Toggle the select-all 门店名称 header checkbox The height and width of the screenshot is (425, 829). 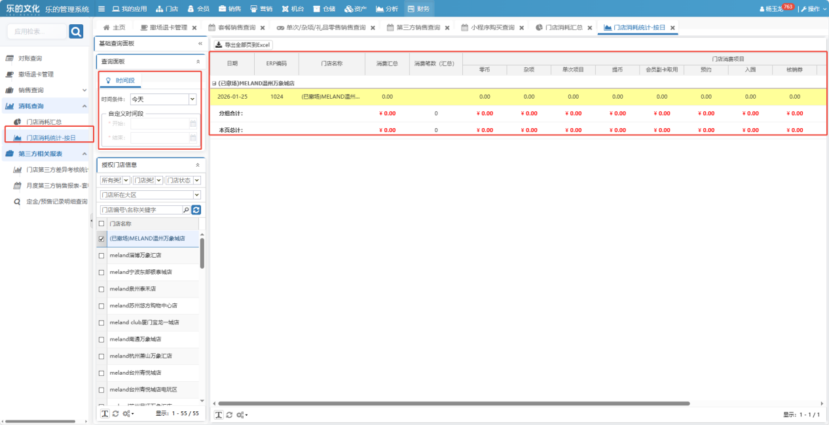[101, 224]
